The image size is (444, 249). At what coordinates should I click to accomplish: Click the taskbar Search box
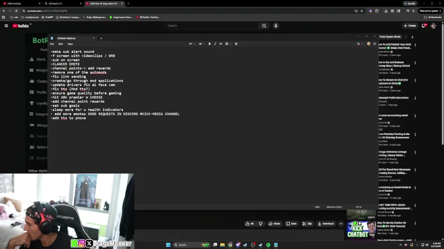pos(192,245)
